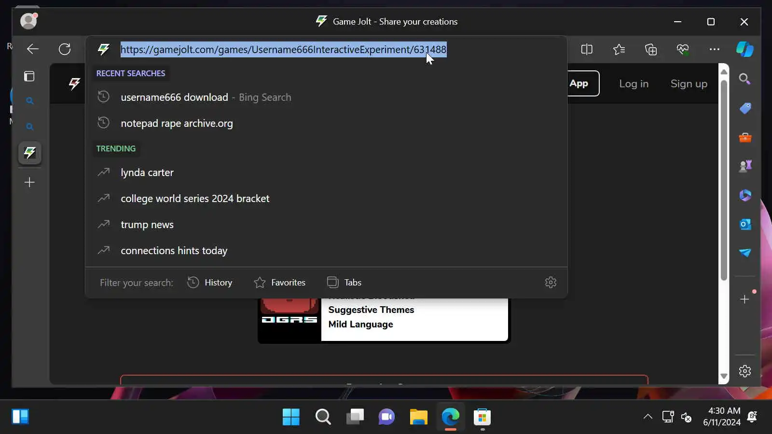Open File Explorer from the taskbar
772x434 pixels.
point(418,417)
